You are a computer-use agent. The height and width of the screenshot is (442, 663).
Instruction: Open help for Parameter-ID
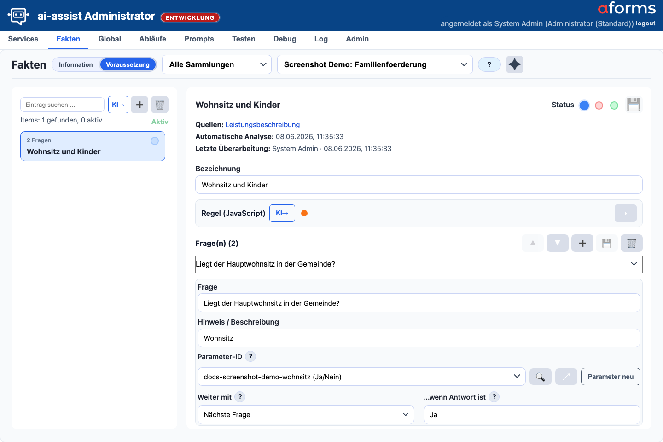(250, 356)
